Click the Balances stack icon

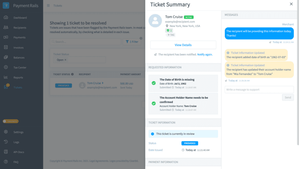point(6,57)
